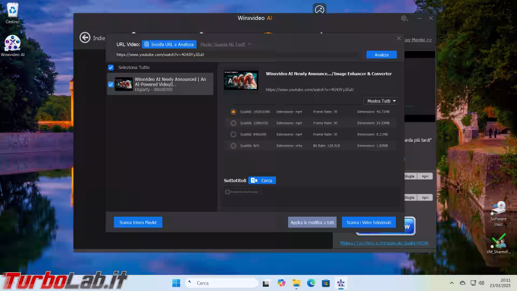Toggle checkbox for Winxvideo AI Newly Announced video
This screenshot has height=291, width=517.
111,84
